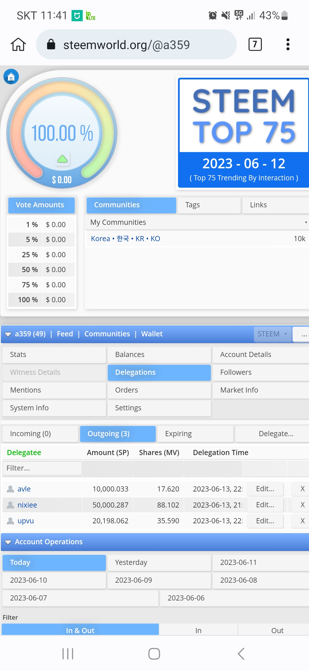
Task: Edit the upvu delegation
Action: click(x=265, y=521)
